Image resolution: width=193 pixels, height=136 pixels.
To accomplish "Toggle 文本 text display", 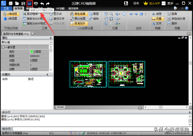I will click(x=157, y=23).
